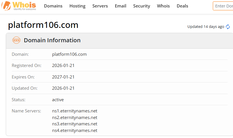This screenshot has height=138, width=233.
Task: Click the Registered On date 2026-01-21
Action: (x=63, y=66)
